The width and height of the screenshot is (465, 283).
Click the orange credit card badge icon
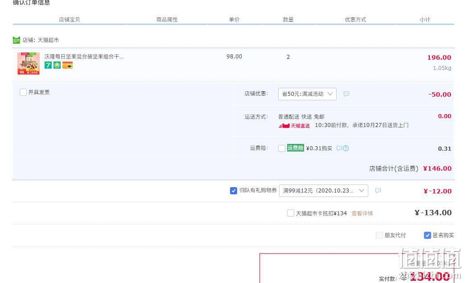coord(67,65)
